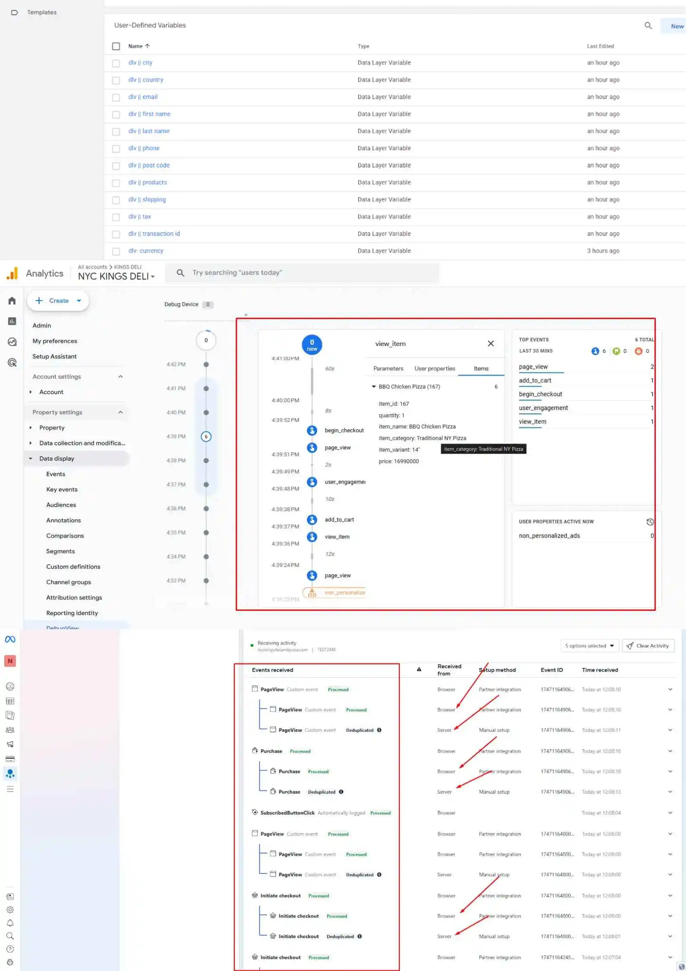Check the box for dlv- currency

(116, 251)
